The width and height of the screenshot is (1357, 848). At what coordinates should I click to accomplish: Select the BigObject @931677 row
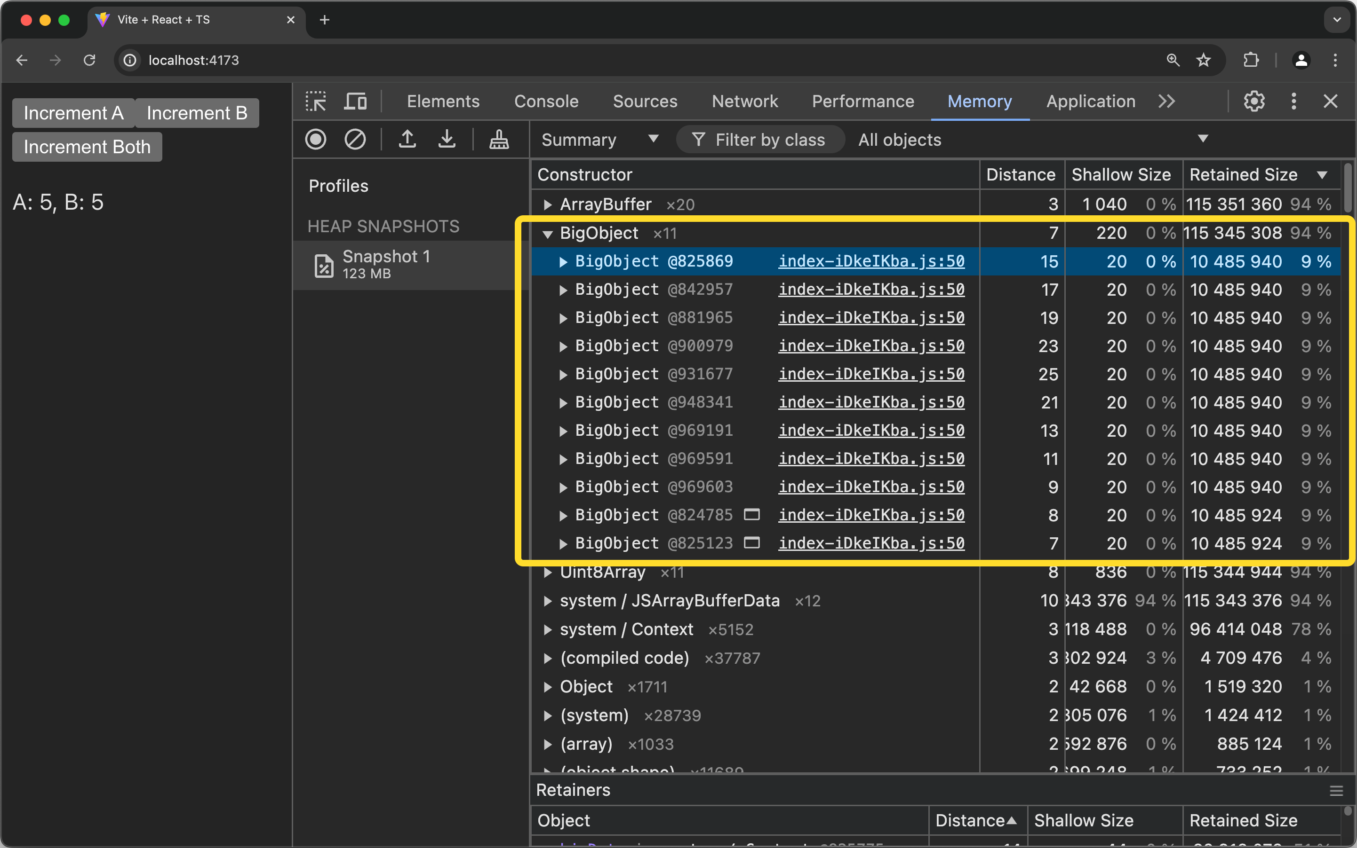click(x=936, y=374)
